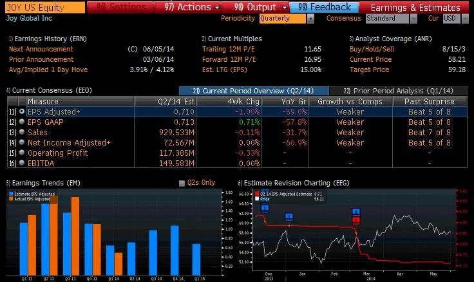474x282 pixels.
Task: Click the Q2/14 Est column header
Action: (166, 101)
